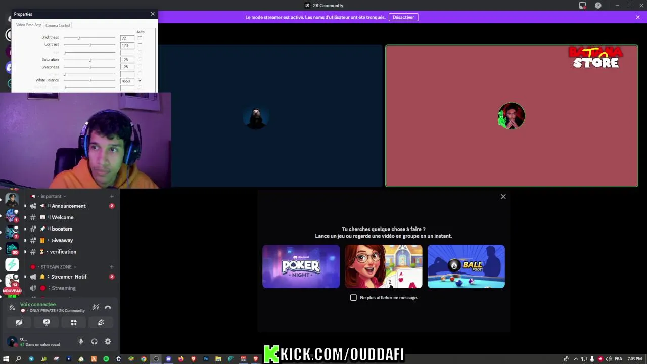
Task: Open connection info signal icon
Action: (x=12, y=307)
